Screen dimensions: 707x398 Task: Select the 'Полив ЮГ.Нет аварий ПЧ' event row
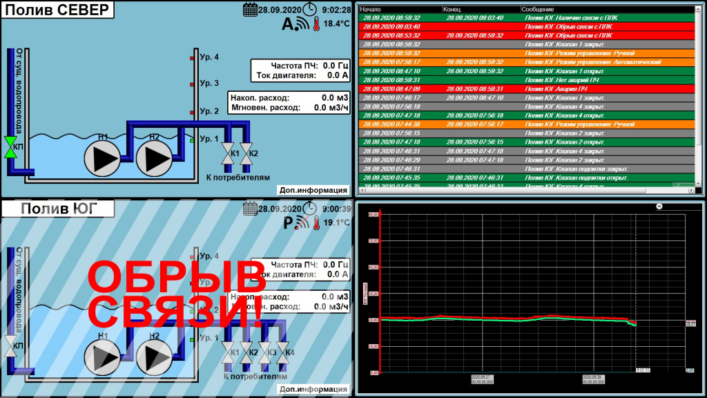point(527,80)
